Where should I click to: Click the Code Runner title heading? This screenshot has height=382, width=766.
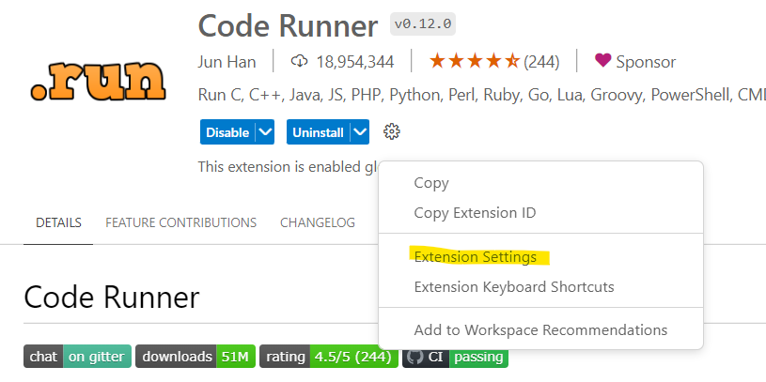[288, 25]
